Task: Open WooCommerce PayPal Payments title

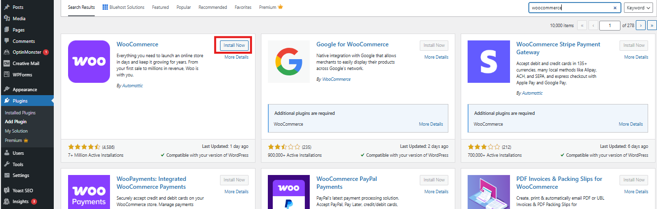Action: coord(347,183)
